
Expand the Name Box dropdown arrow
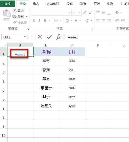(25, 37)
